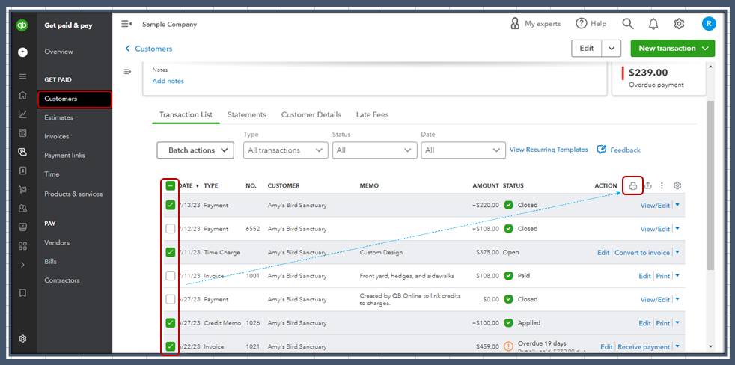Click the vertical scrollbar thumb

tap(710, 185)
